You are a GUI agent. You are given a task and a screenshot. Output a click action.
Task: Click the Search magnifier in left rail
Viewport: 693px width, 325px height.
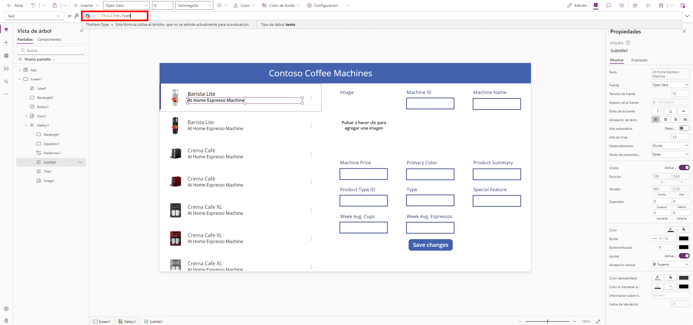tap(6, 82)
